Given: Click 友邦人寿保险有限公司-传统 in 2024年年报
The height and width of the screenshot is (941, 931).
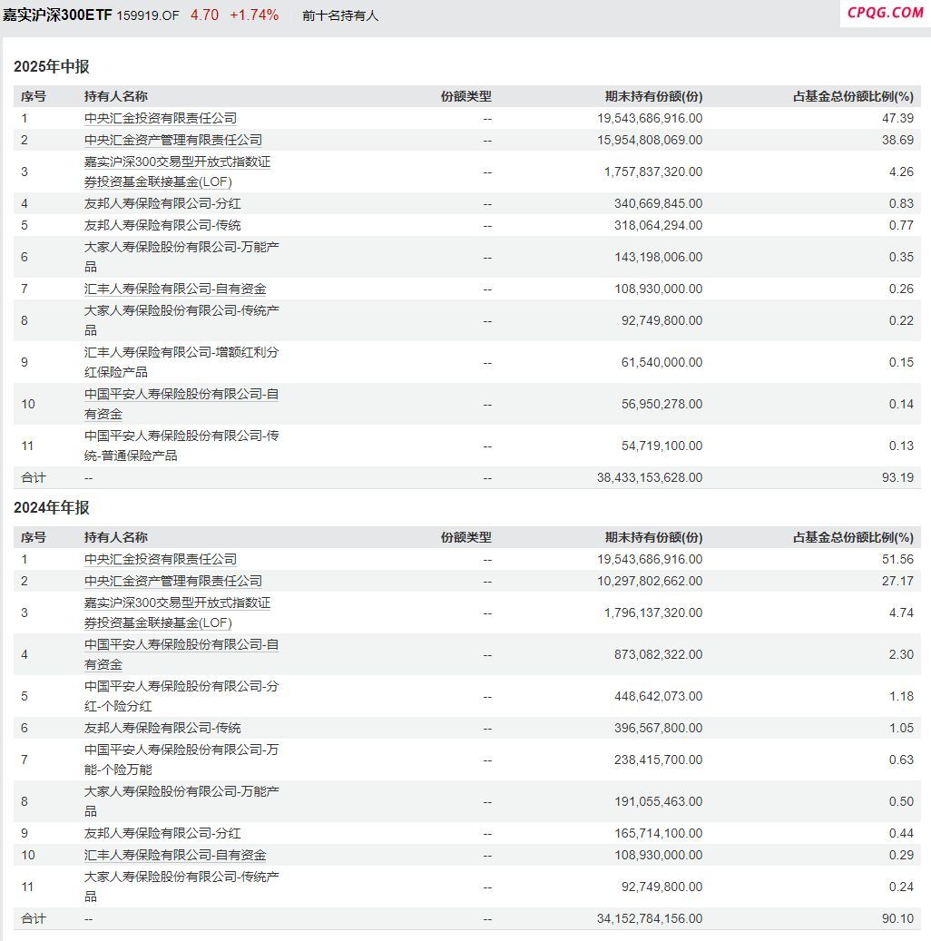Looking at the screenshot, I should (162, 728).
